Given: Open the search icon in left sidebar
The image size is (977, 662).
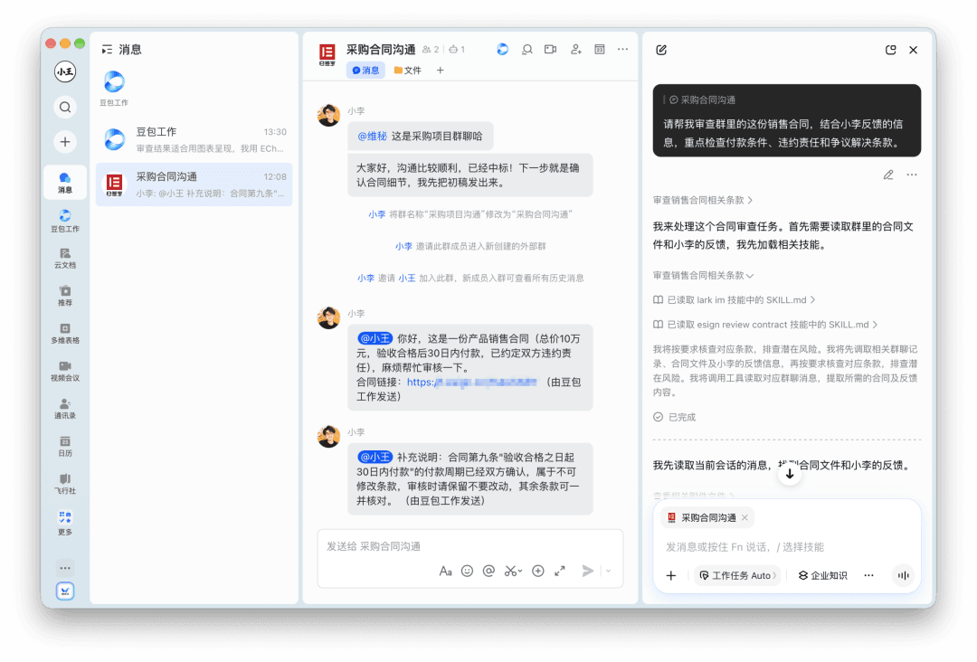Looking at the screenshot, I should coord(65,107).
